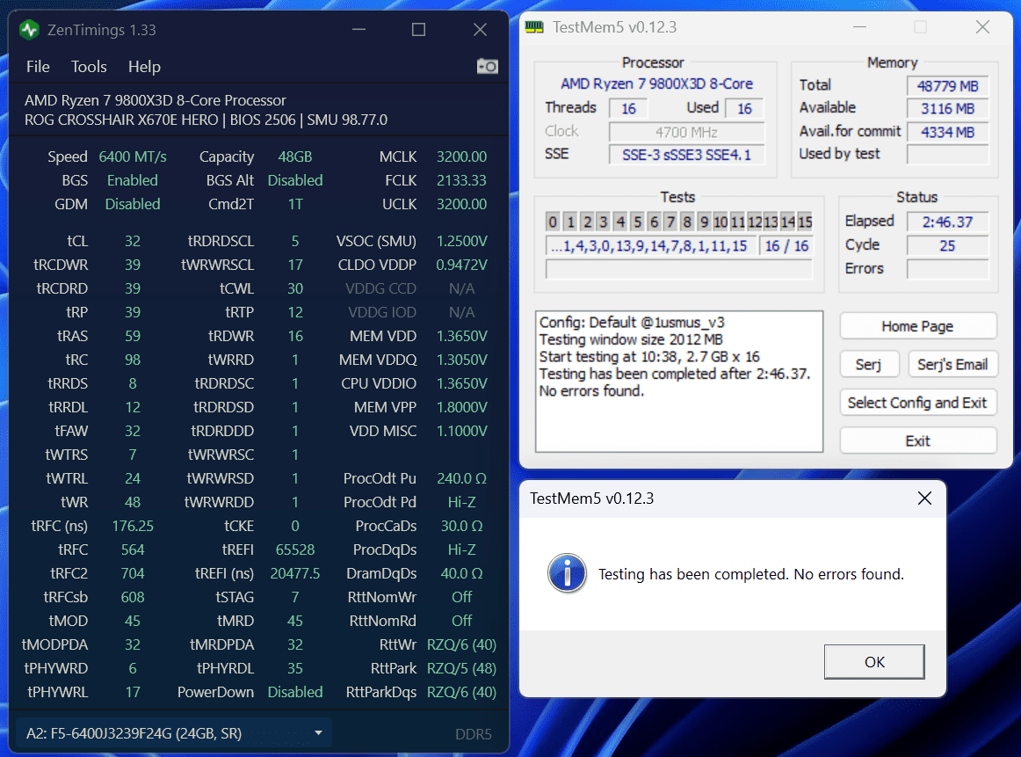Close the ZenTimings window
The image size is (1021, 757).
coord(480,29)
